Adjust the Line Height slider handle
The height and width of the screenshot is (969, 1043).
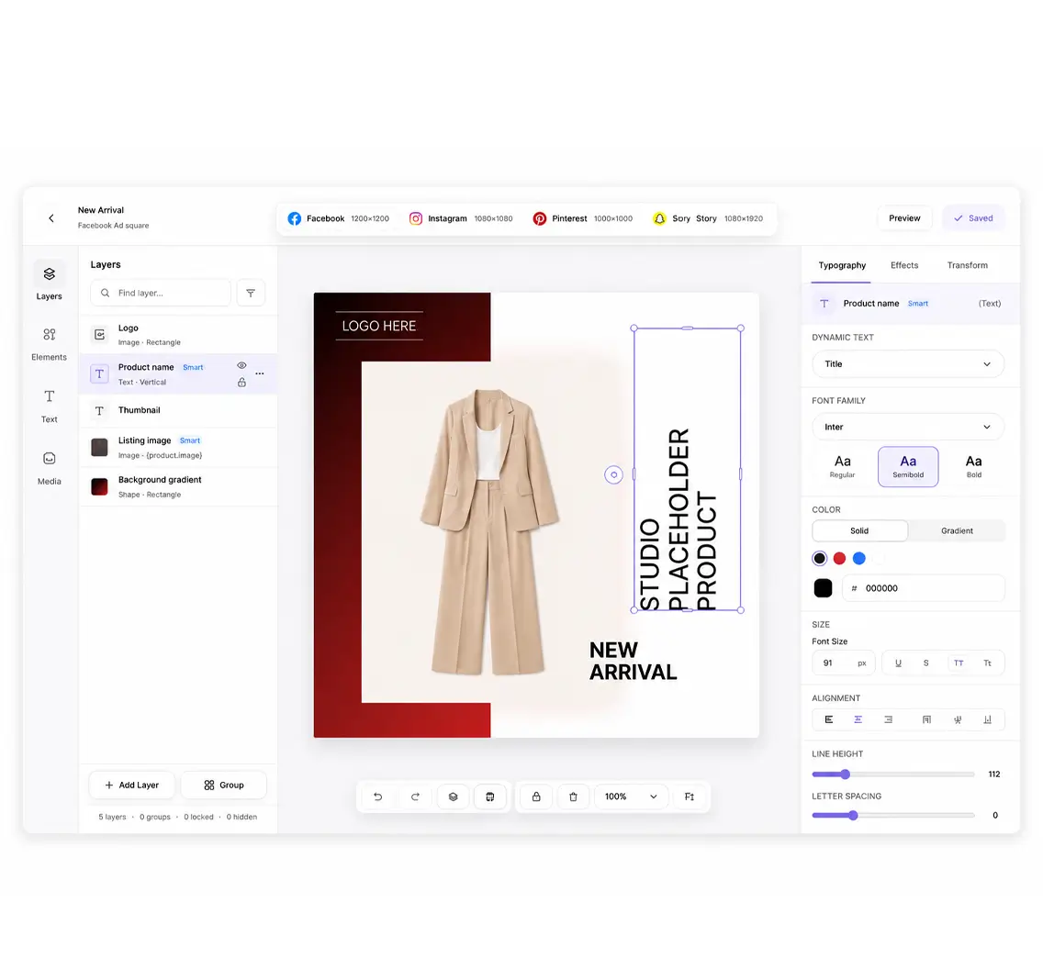[x=845, y=774]
